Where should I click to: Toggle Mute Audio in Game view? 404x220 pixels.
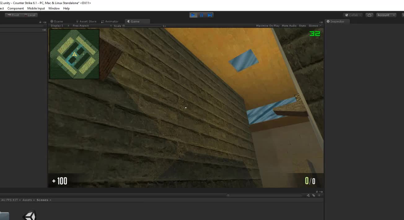coord(289,26)
